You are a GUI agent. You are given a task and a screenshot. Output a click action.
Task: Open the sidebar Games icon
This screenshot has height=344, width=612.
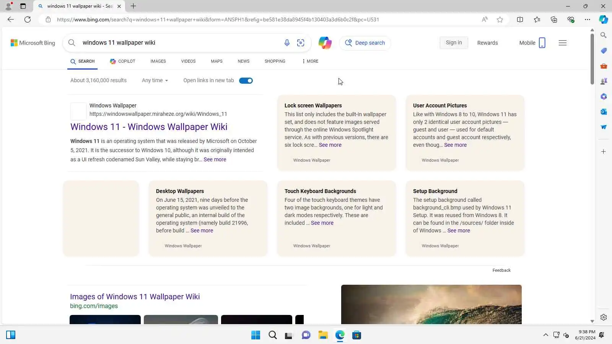click(x=604, y=81)
